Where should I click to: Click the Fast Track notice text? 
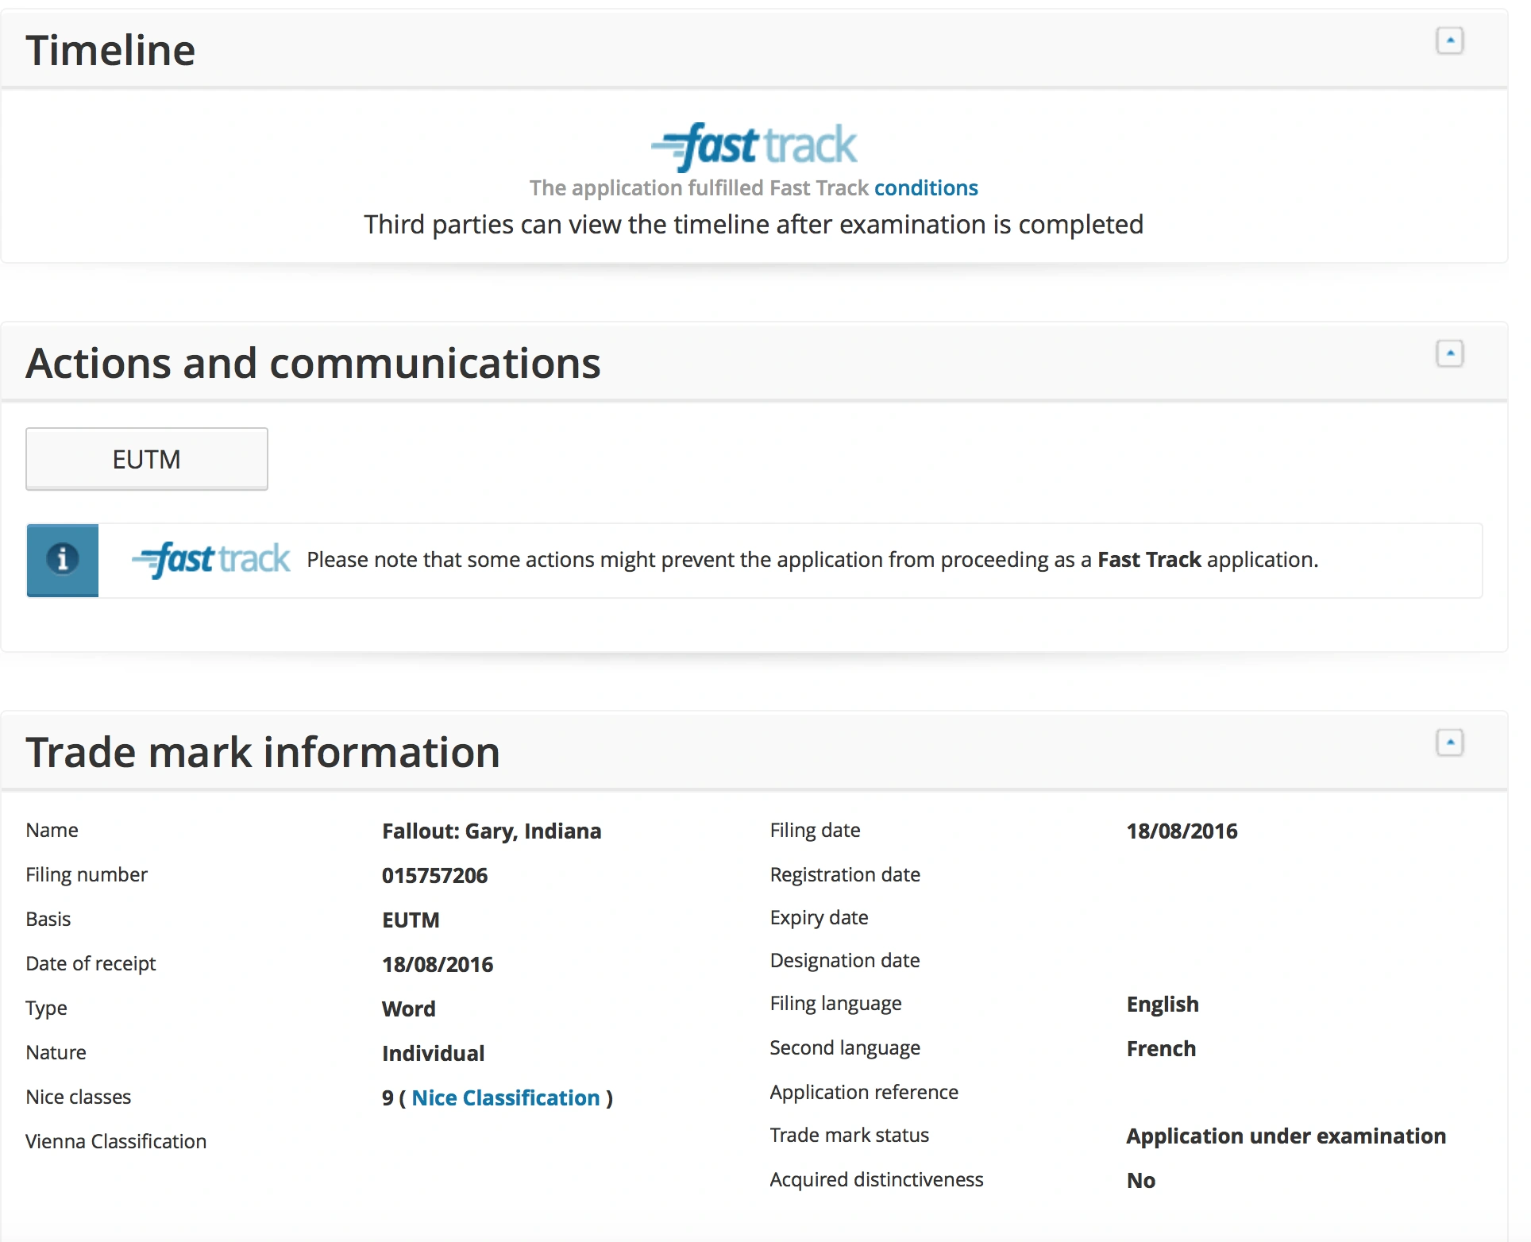click(x=812, y=560)
